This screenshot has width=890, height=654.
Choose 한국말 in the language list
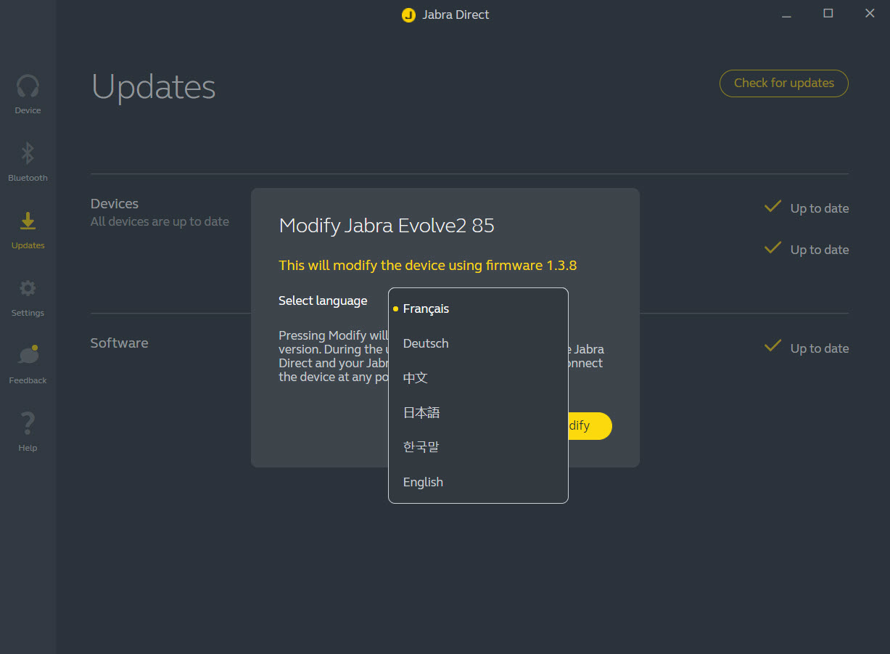pos(478,447)
